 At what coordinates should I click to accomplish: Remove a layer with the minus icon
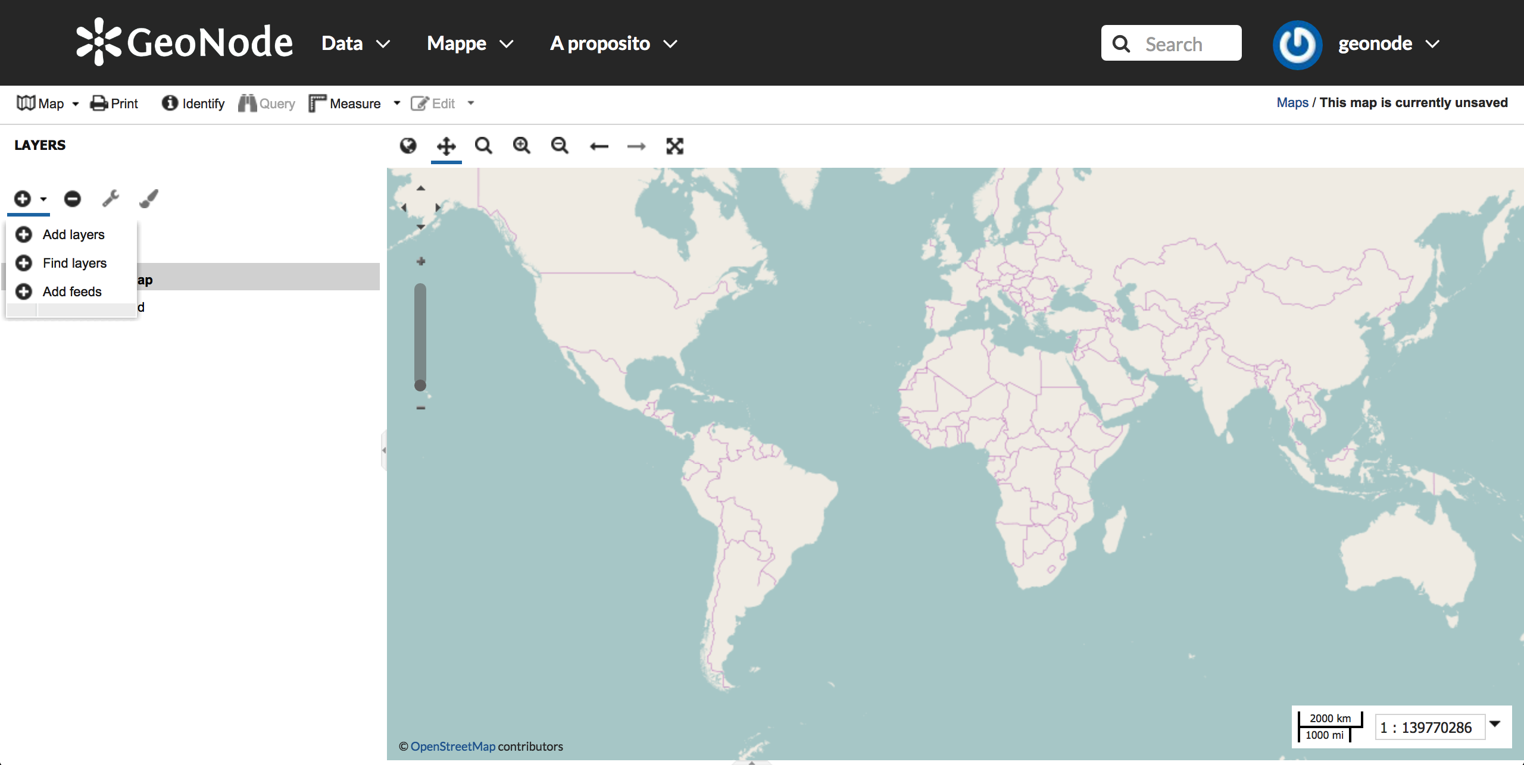coord(72,199)
